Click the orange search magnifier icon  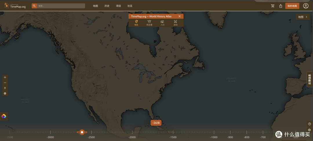[34, 6]
